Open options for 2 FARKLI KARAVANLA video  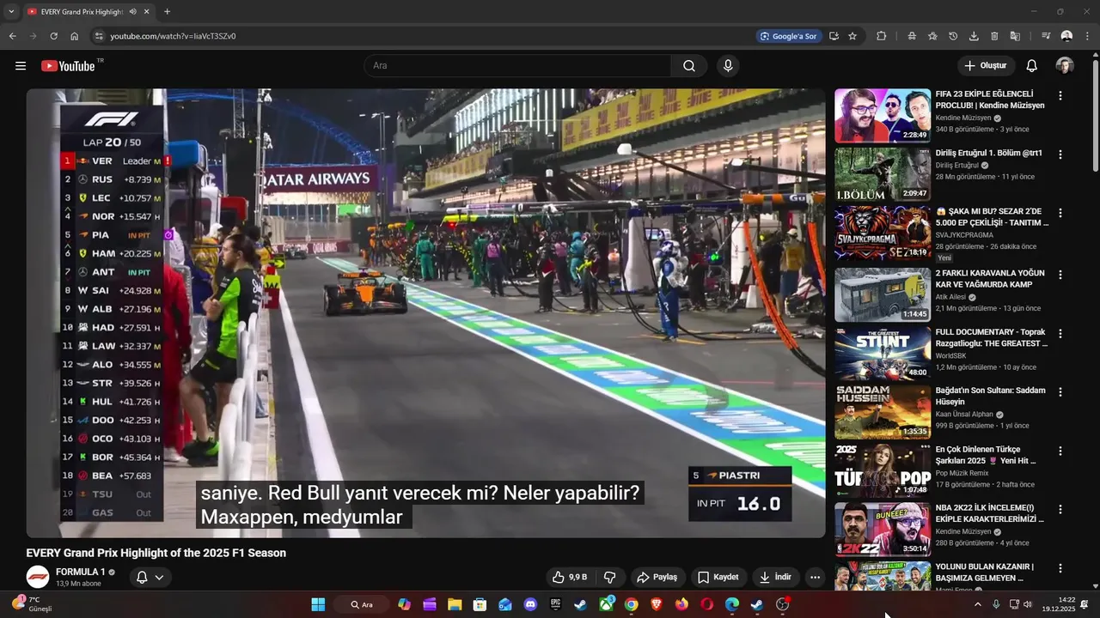pos(1060,275)
